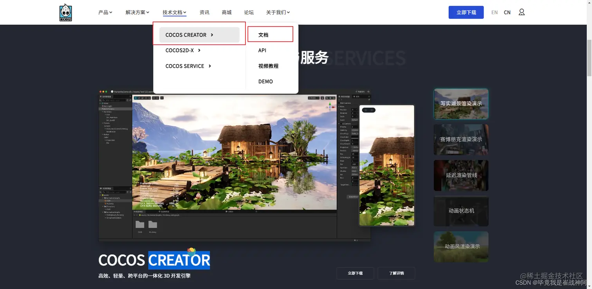Image resolution: width=592 pixels, height=289 pixels.
Task: Visit the 论坛 section
Action: pos(249,12)
